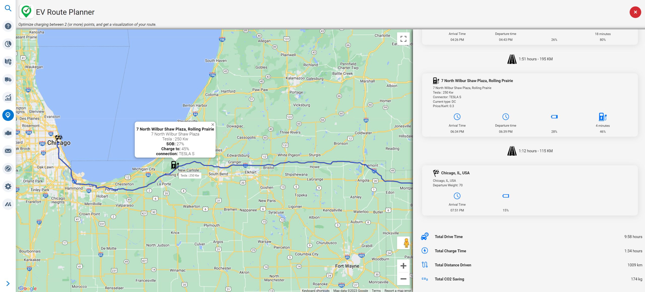Screen dimensions: 645x292
Task: Click the '04:43 PM' departure time at top
Action: pyautogui.click(x=505, y=40)
